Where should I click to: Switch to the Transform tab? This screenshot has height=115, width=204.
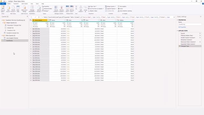16,4
